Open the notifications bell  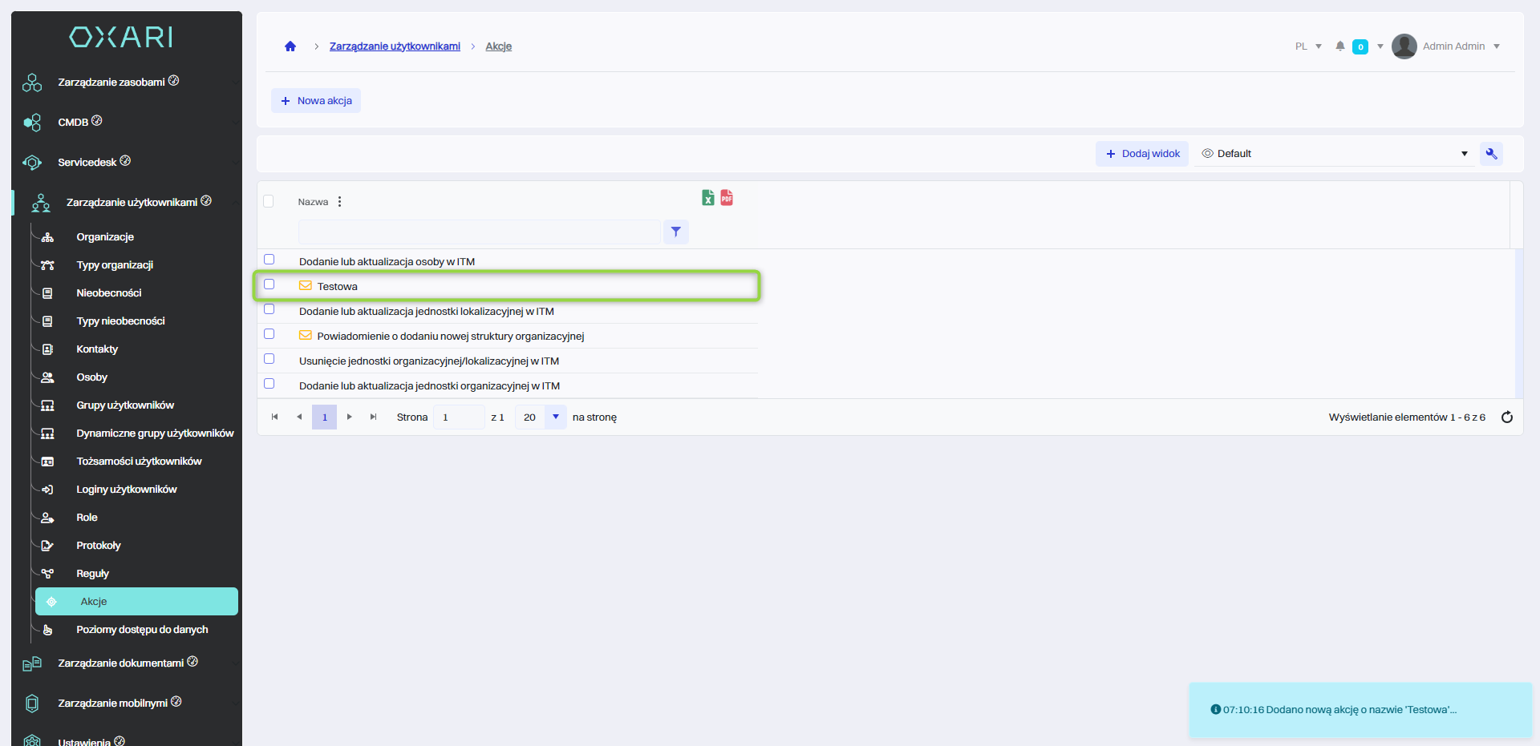pyautogui.click(x=1339, y=46)
